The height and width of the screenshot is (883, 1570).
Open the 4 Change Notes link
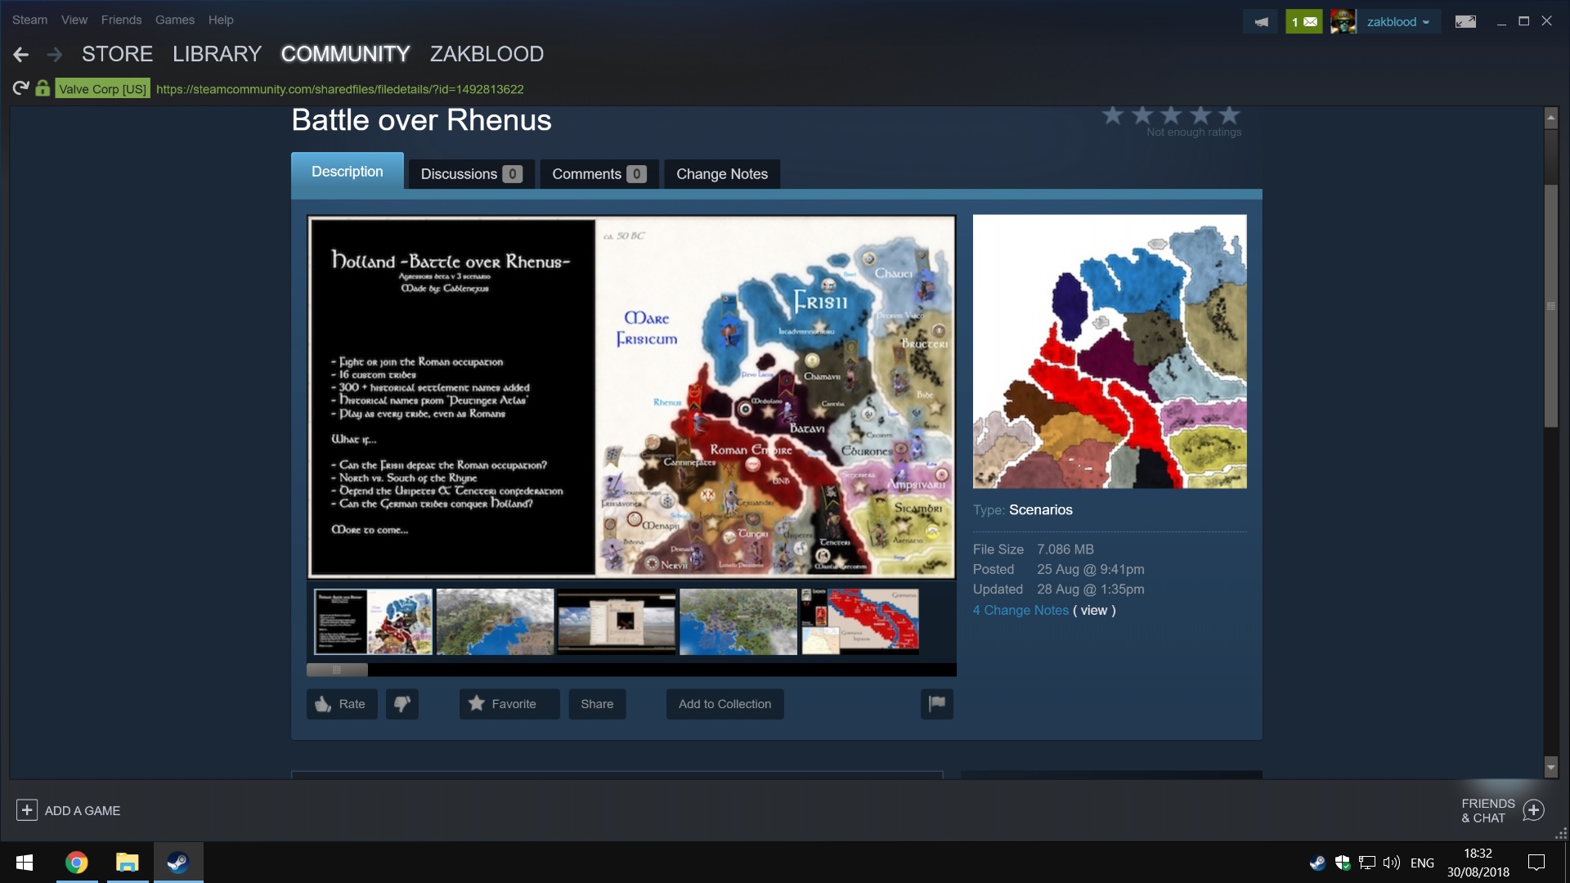1020,611
